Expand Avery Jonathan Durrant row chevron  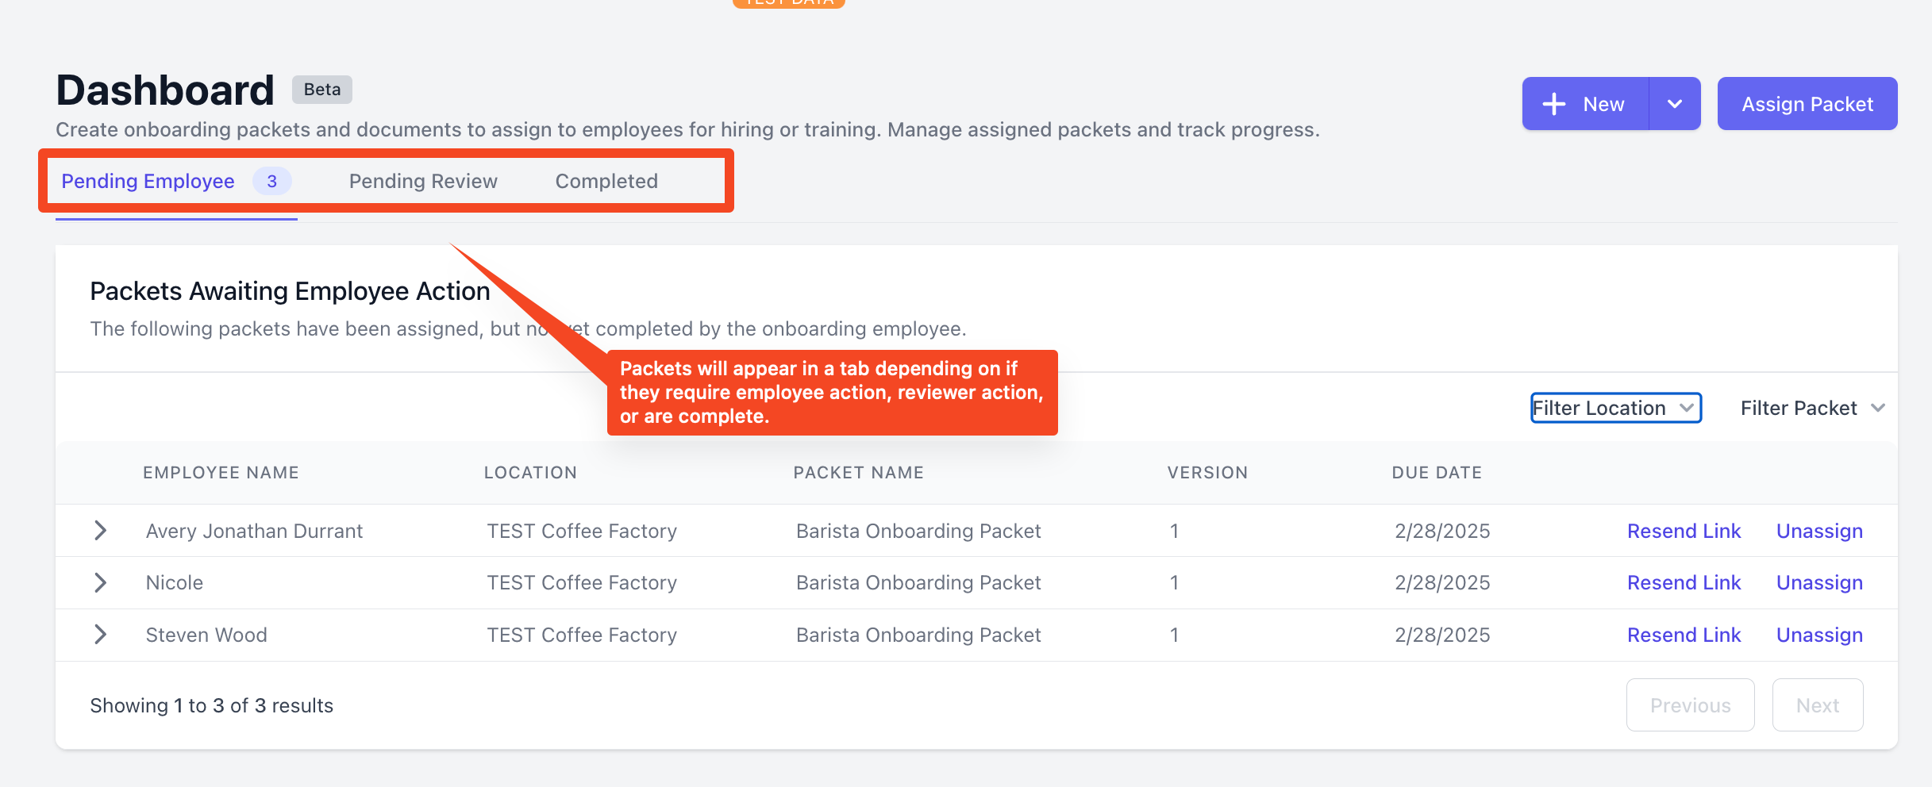point(100,531)
